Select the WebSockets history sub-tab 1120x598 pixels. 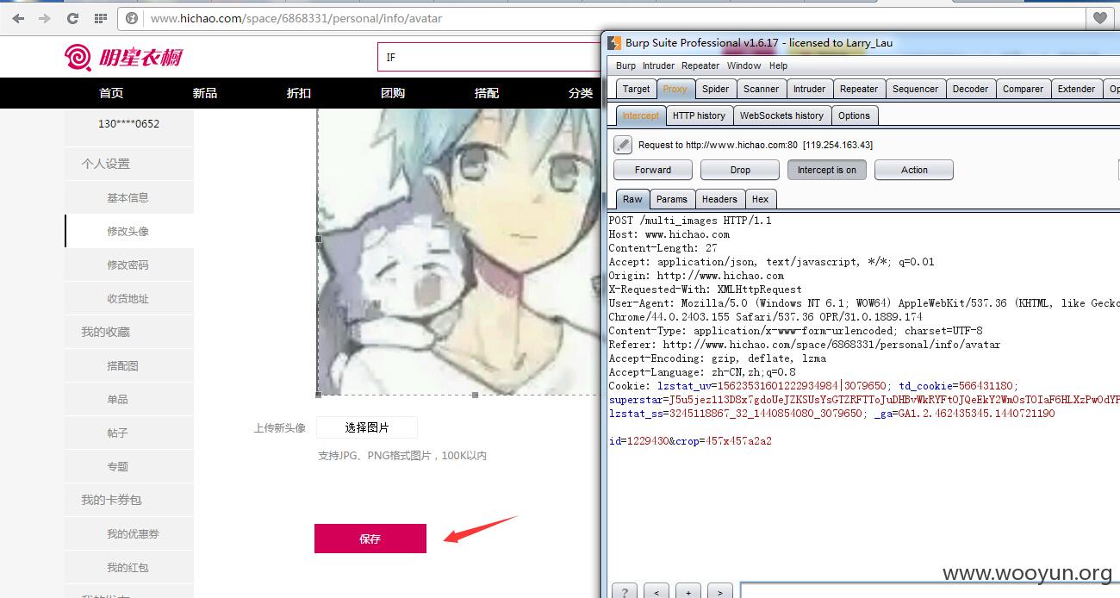(781, 115)
